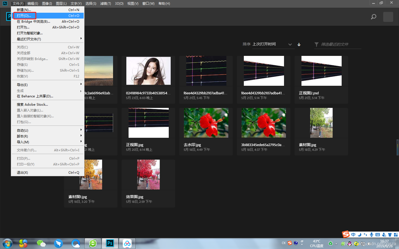Open the 360 browser taskbar icon
Image resolution: width=399 pixels, height=249 pixels.
pyautogui.click(x=93, y=243)
